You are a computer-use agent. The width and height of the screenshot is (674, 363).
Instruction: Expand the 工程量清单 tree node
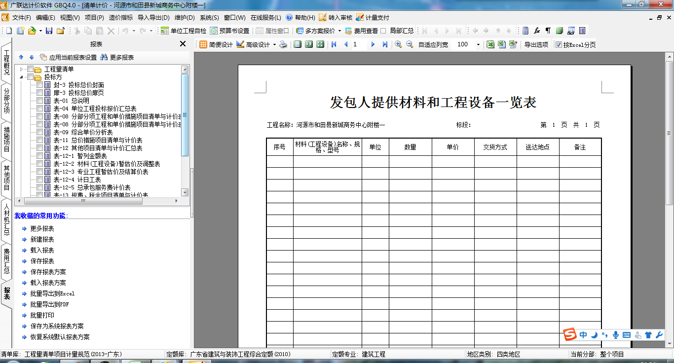pyautogui.click(x=21, y=69)
